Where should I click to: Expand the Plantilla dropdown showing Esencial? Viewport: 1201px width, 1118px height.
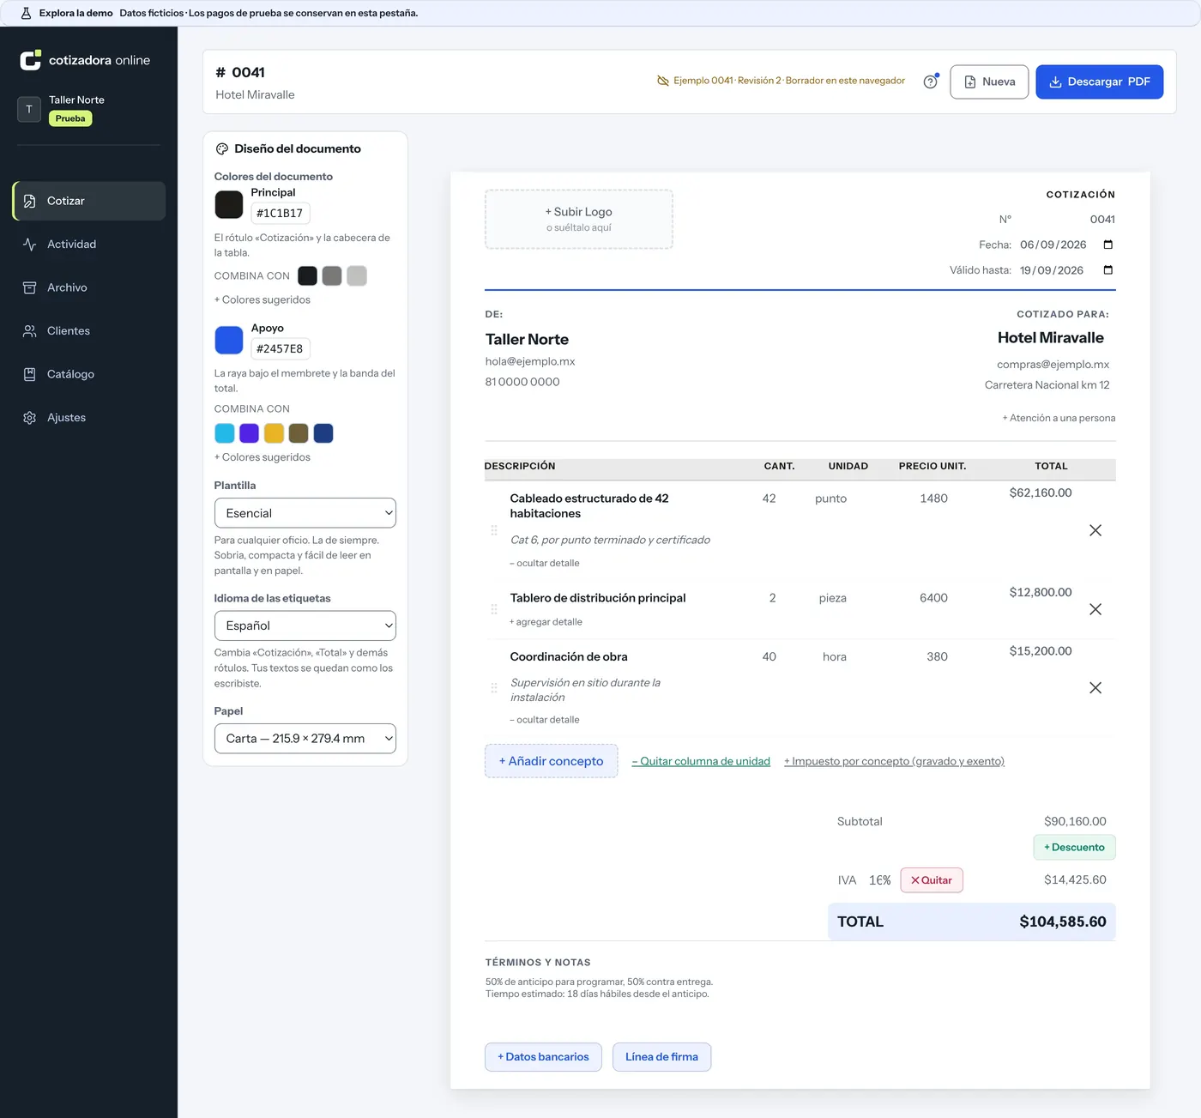305,513
